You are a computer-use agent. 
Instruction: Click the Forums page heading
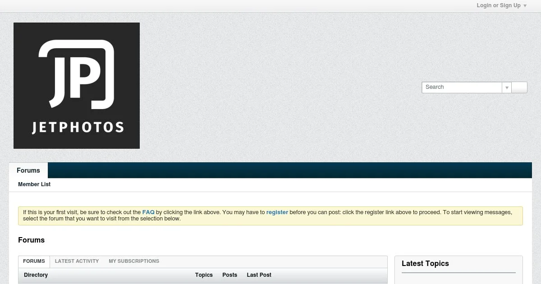click(x=32, y=240)
